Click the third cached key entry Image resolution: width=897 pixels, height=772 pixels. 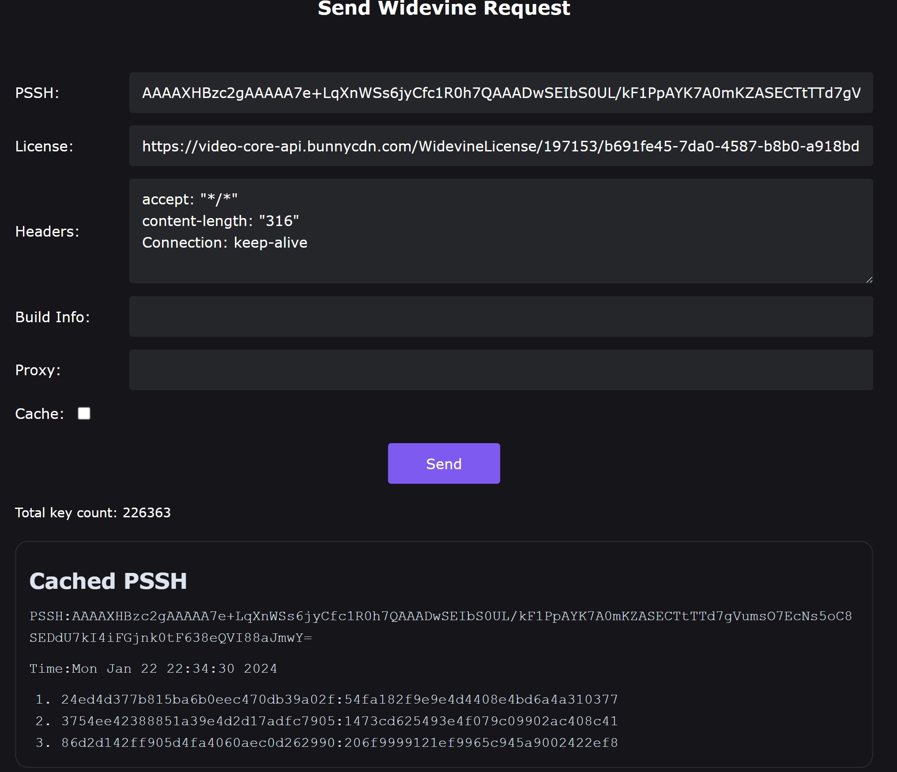[x=339, y=742]
